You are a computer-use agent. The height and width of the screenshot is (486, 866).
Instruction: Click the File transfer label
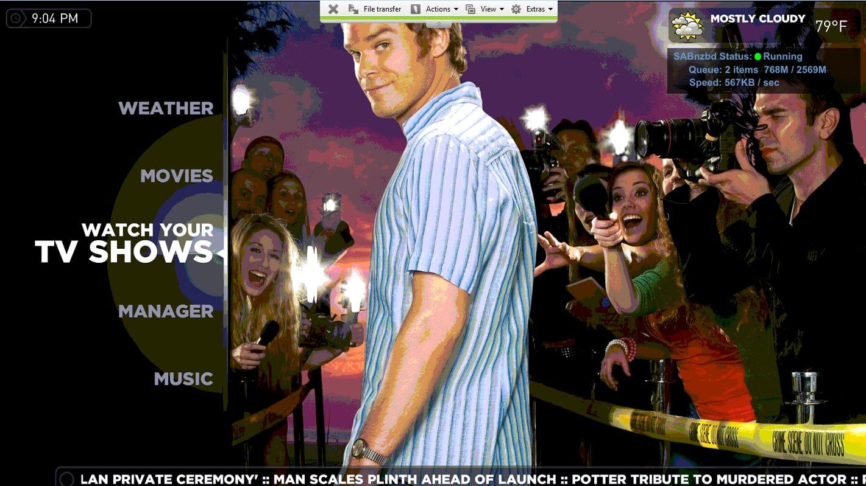coord(382,9)
